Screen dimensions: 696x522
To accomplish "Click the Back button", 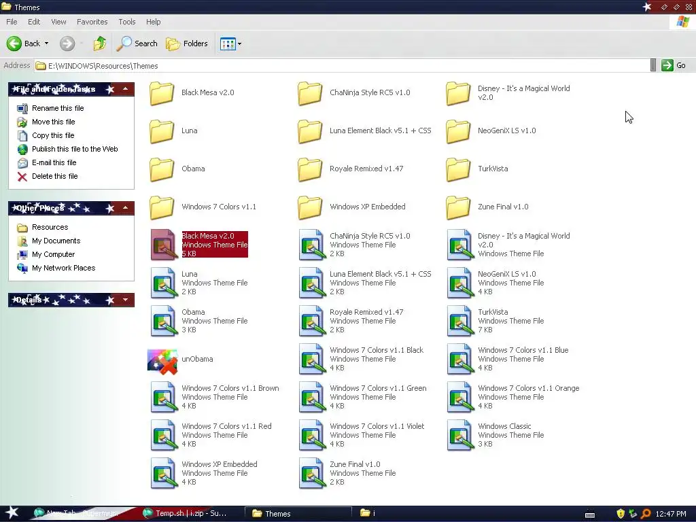I will point(24,43).
